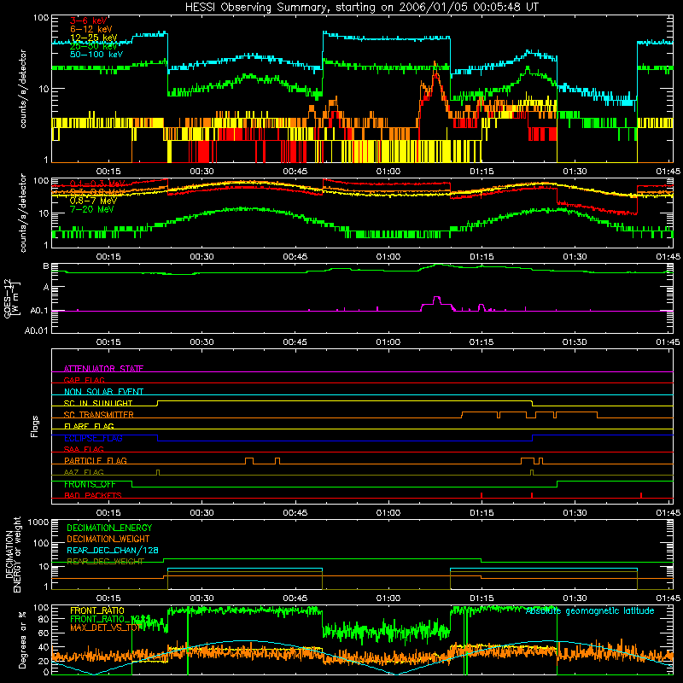Viewport: 683px width, 683px height.
Task: Click the SC_TRANSMITTER flag label
Action: 98,415
